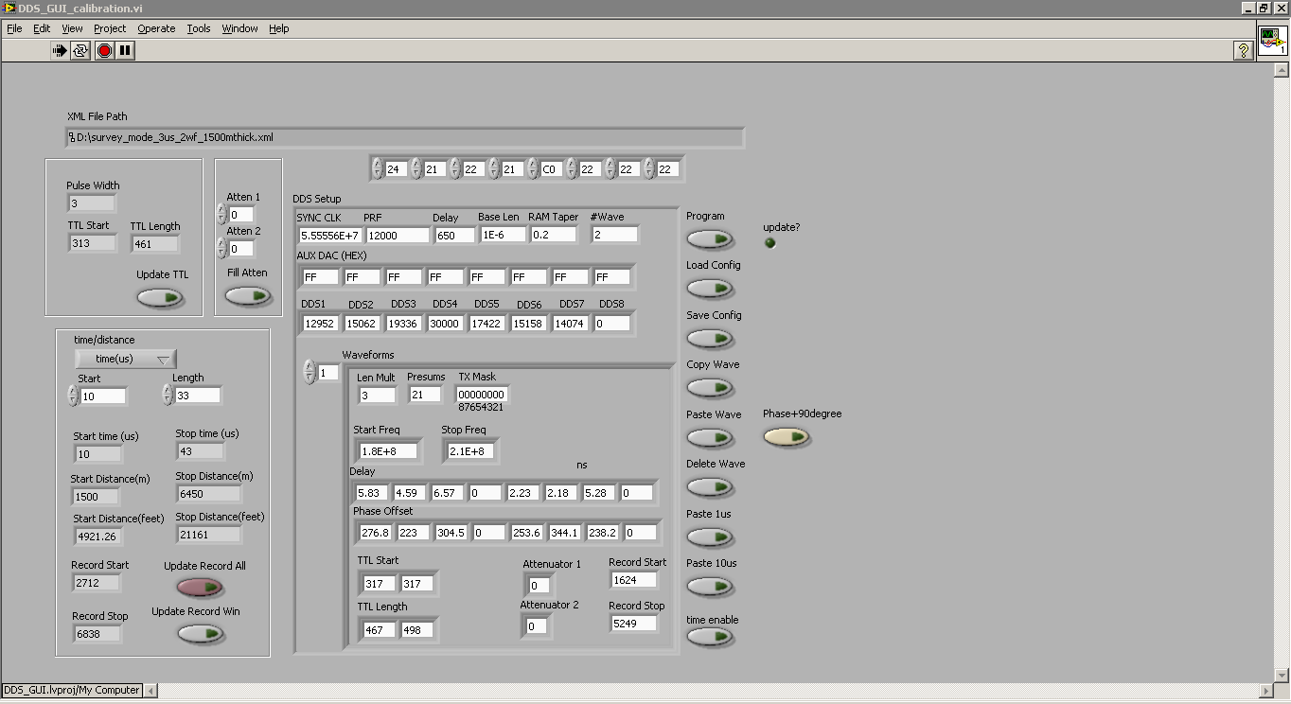Click the Atten 1 value stepper arrows

[221, 215]
